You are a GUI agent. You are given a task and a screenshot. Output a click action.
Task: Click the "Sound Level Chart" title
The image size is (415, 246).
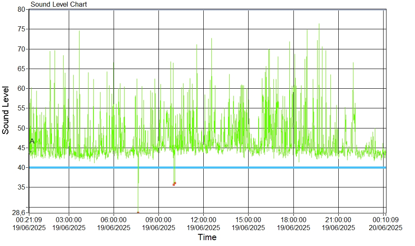pyautogui.click(x=59, y=5)
